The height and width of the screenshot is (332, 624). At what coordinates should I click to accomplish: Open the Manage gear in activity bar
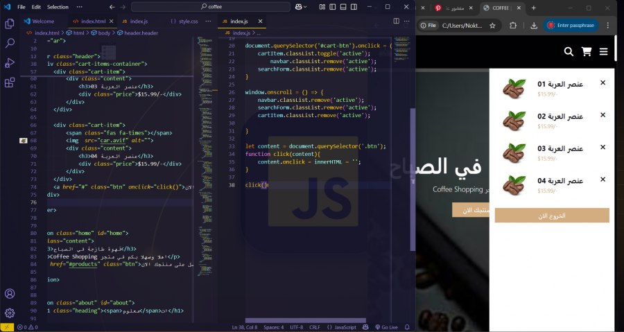click(10, 313)
